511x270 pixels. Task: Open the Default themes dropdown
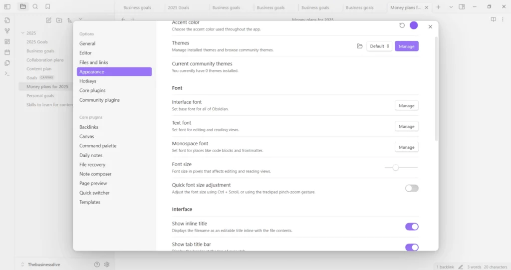click(x=379, y=46)
